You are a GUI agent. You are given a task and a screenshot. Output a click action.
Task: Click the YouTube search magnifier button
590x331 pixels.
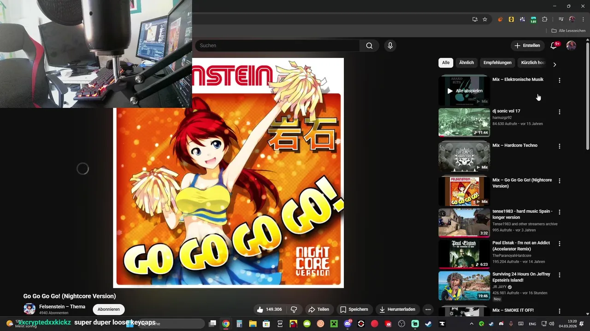[x=369, y=46]
